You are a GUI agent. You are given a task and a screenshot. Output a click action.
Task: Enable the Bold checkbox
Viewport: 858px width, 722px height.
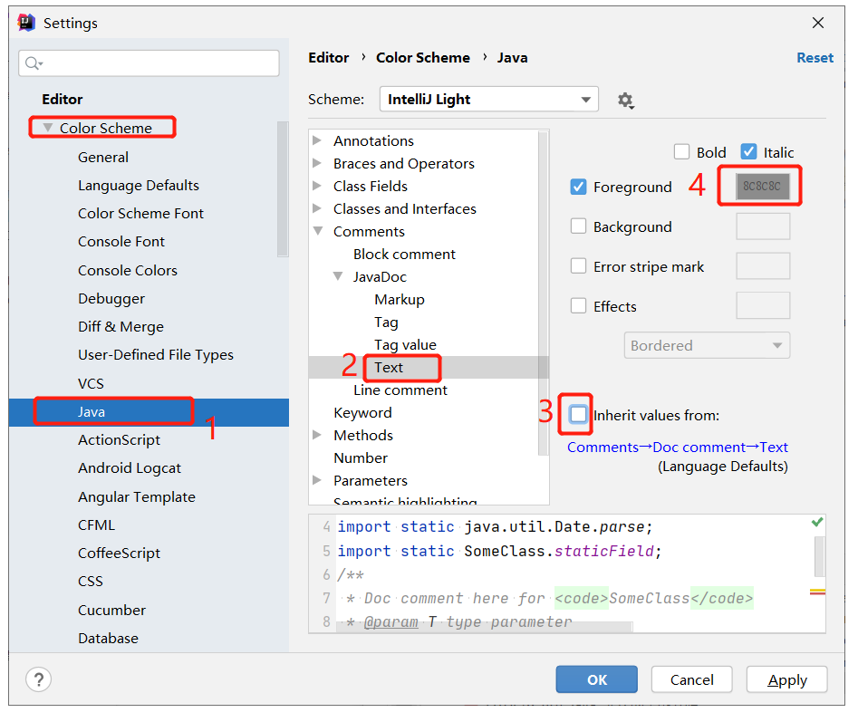tap(681, 151)
